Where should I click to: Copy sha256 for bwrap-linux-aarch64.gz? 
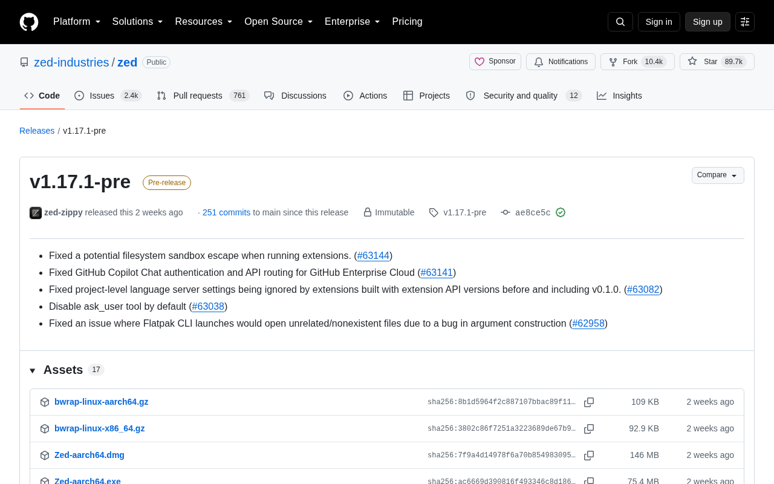click(x=589, y=402)
